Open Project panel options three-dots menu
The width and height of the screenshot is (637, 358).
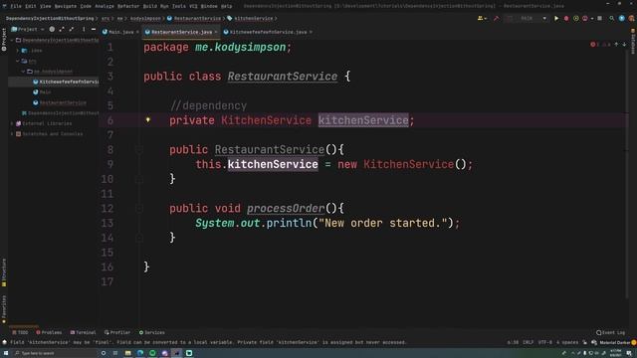coord(84,29)
